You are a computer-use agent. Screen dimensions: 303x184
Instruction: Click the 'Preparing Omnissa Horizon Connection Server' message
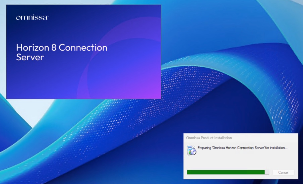click(243, 148)
